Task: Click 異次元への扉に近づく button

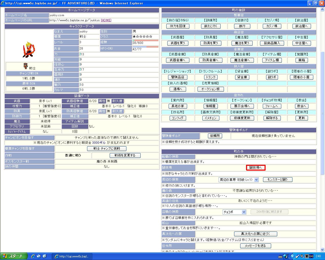Action: click(x=255, y=234)
